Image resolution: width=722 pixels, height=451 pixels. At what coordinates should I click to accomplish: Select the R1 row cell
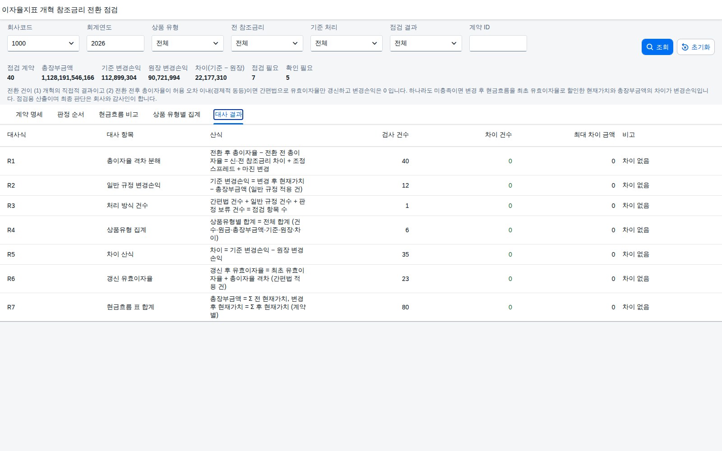click(11, 161)
